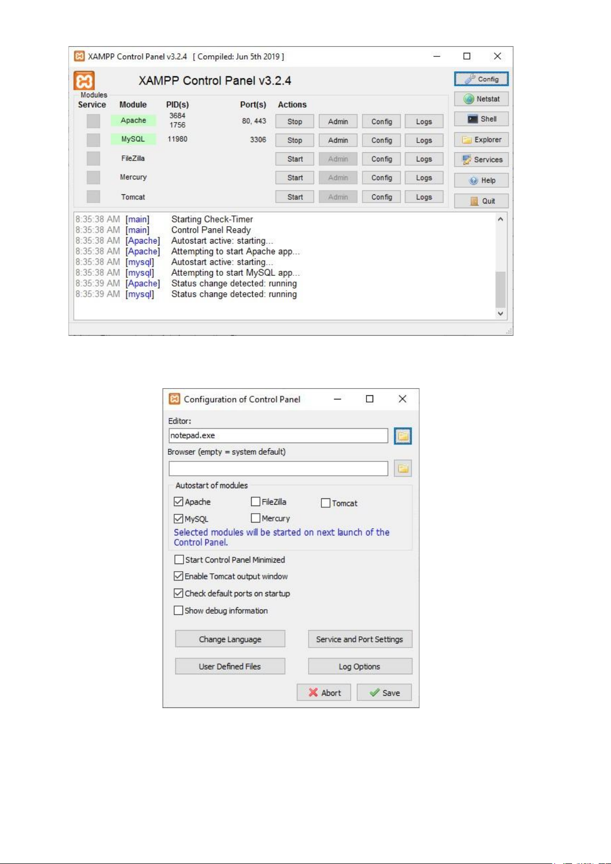The width and height of the screenshot is (611, 864).
Task: Enable FileZilla autostart checkbox
Action: tap(255, 501)
